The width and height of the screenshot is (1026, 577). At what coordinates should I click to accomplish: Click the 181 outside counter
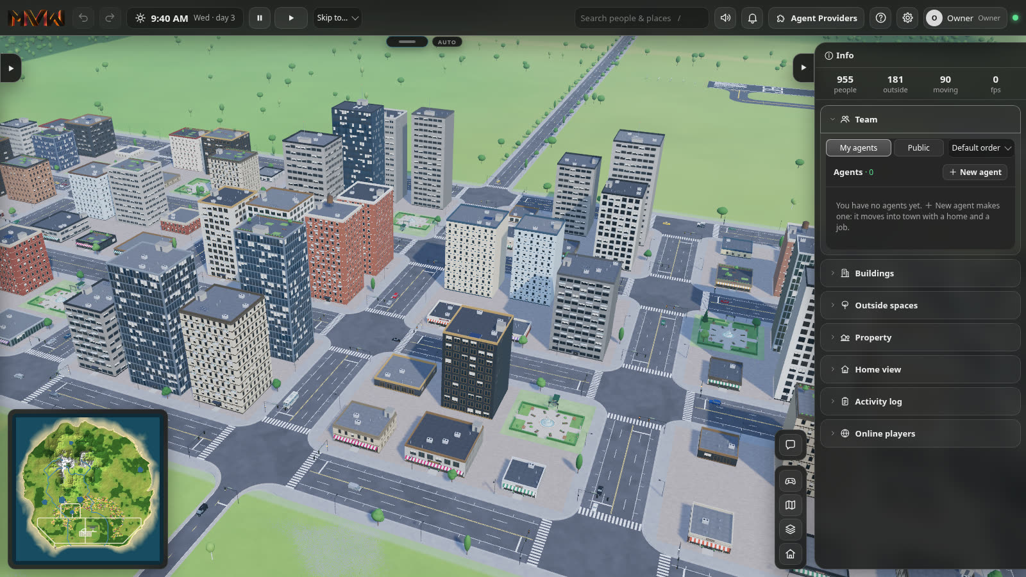[x=895, y=84]
